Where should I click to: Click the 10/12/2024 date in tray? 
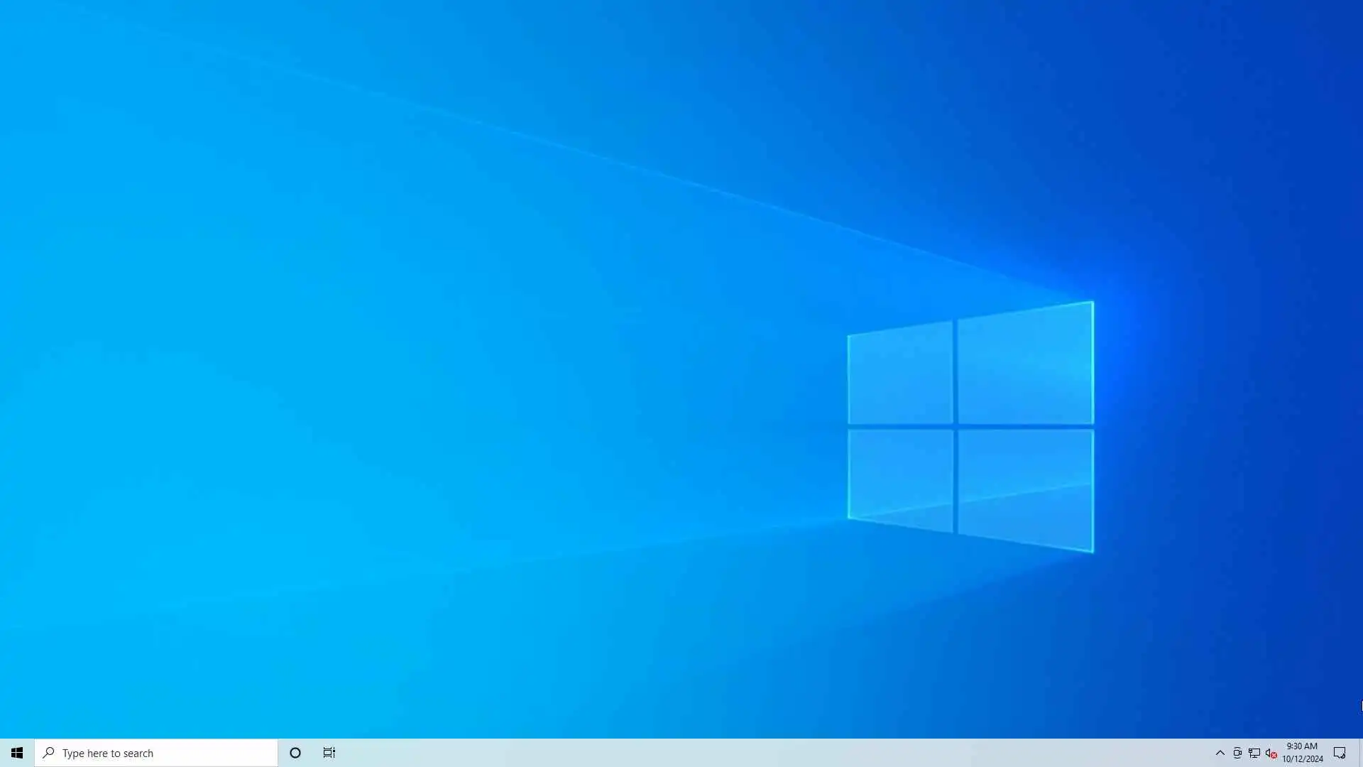tap(1302, 759)
